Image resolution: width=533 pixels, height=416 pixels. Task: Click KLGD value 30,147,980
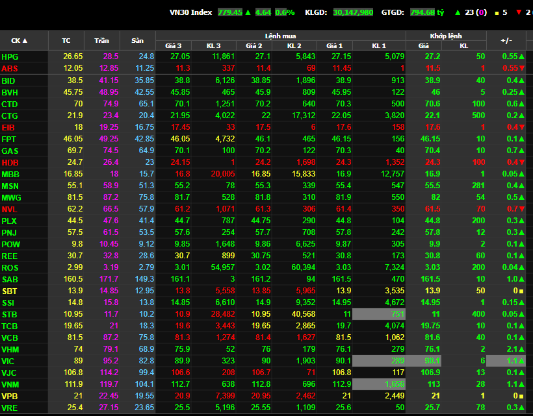[353, 12]
